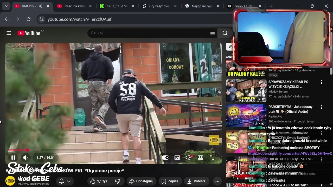
Task: Switch to theater mode view
Action: pyautogui.click(x=200, y=157)
